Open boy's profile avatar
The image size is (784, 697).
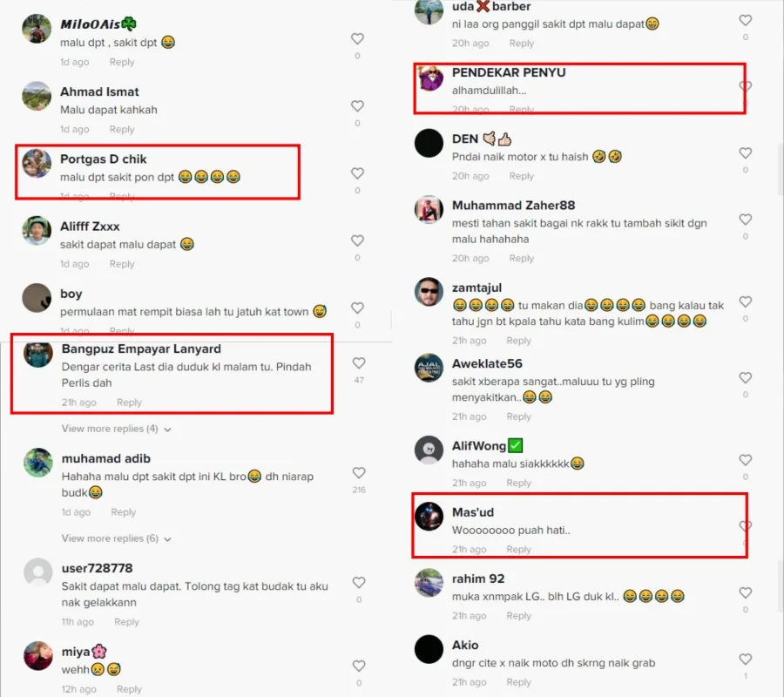37,298
